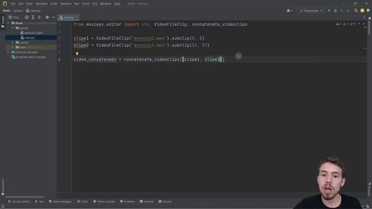372x209 pixels.
Task: Click the lightbulb intention icon
Action: pos(77,54)
